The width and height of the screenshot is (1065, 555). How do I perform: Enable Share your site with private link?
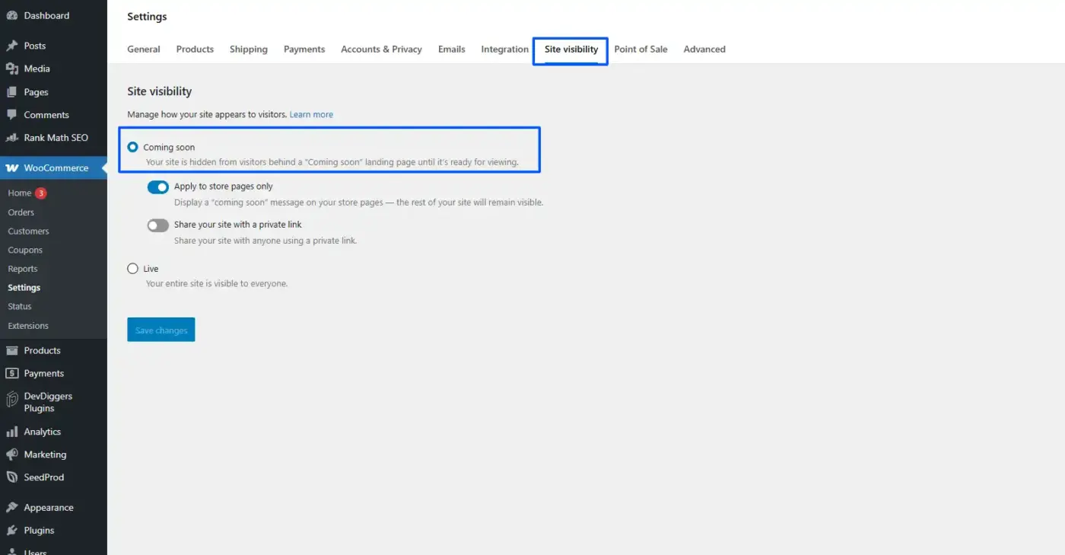[158, 225]
